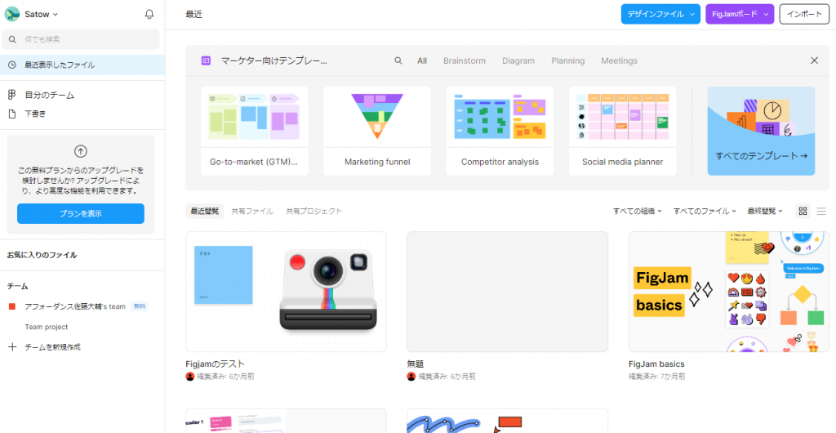Select the Diagram template tab
Screen dimensions: 836x433
[x=518, y=60]
